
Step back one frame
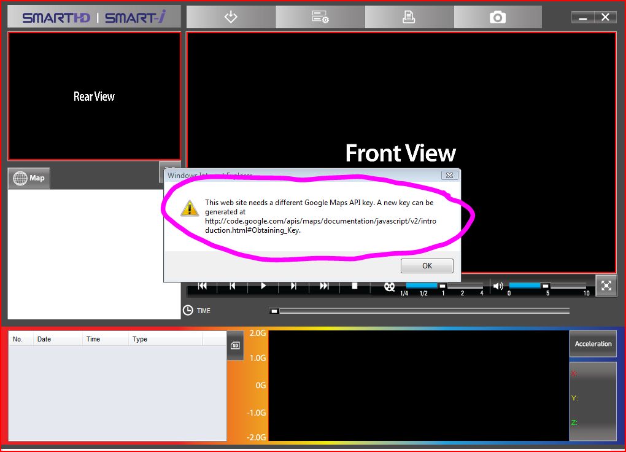pyautogui.click(x=233, y=286)
